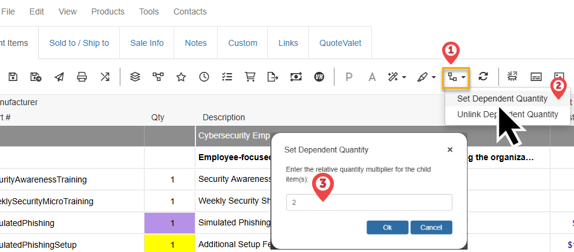Click the shopping cart icon
The width and height of the screenshot is (574, 252).
click(250, 77)
